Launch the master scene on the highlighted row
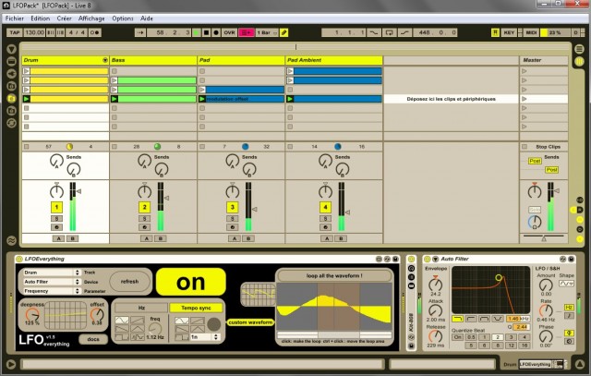This screenshot has height=376, width=591. [x=525, y=98]
